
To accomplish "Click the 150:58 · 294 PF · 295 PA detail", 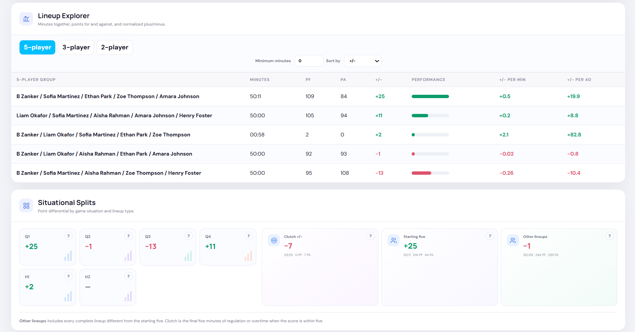I will (x=541, y=255).
